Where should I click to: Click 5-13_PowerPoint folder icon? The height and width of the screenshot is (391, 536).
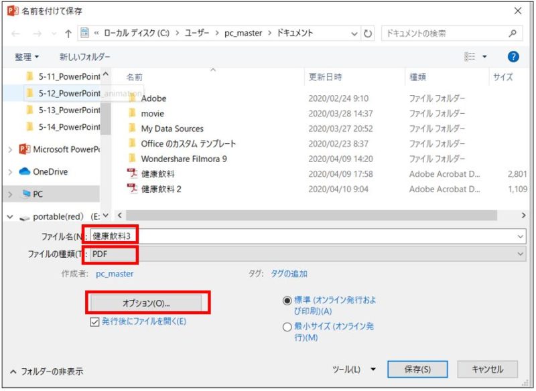pos(30,110)
